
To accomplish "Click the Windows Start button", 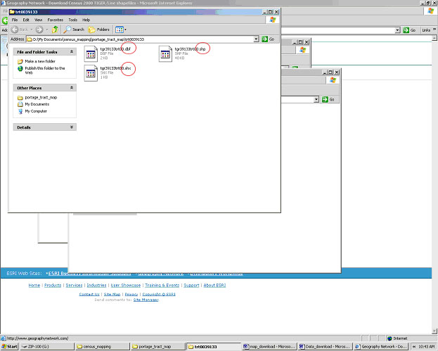I will 10,347.
